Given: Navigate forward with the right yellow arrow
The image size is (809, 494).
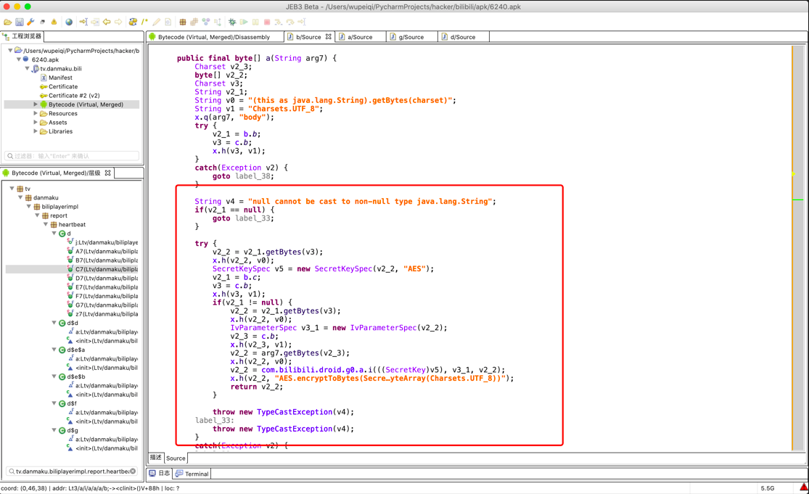Looking at the screenshot, I should point(118,22).
